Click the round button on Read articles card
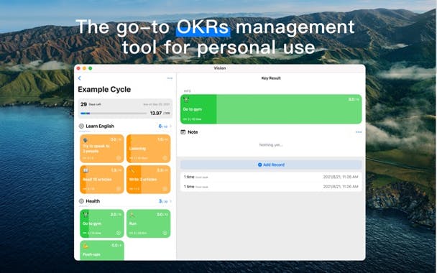Viewport: 437px width, 273px height. point(119,189)
